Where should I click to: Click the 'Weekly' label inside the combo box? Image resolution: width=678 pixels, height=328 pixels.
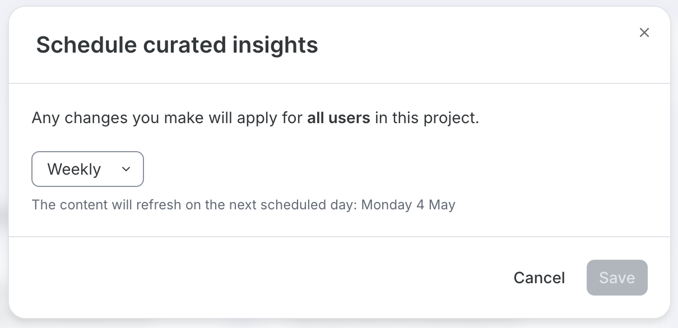point(74,169)
